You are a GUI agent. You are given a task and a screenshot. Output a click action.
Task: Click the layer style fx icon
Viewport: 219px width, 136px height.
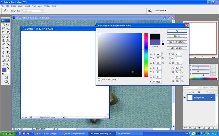[190, 127]
